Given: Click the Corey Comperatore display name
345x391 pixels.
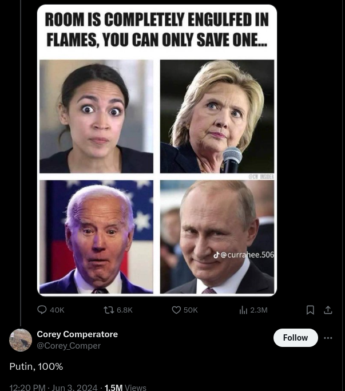Looking at the screenshot, I should tap(77, 334).
